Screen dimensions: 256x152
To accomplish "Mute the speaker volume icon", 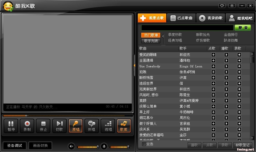I will [x=72, y=146].
